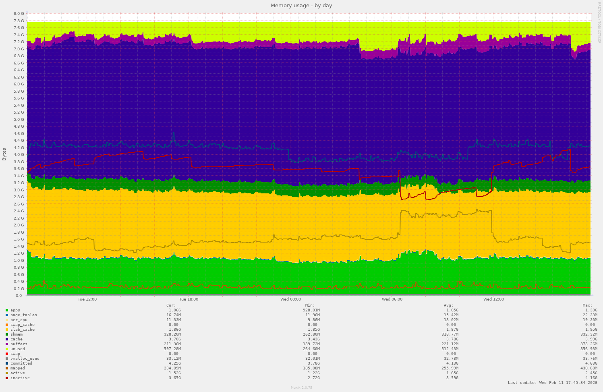Click the Munin 2.0.75 footer link
This screenshot has height=392, width=603.
(301, 388)
